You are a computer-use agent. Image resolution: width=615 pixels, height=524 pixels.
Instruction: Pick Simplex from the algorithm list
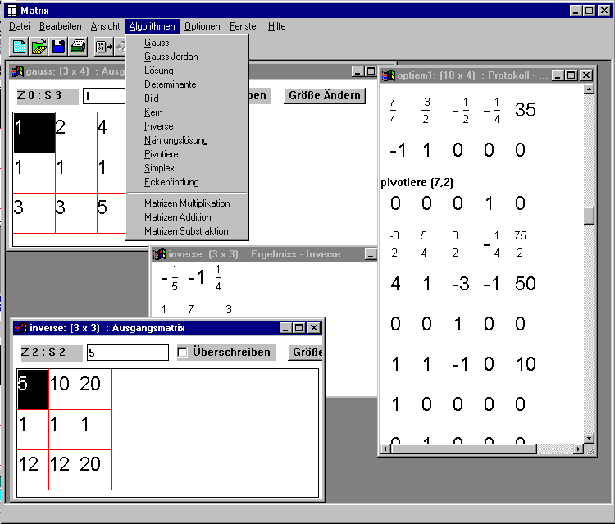(159, 168)
